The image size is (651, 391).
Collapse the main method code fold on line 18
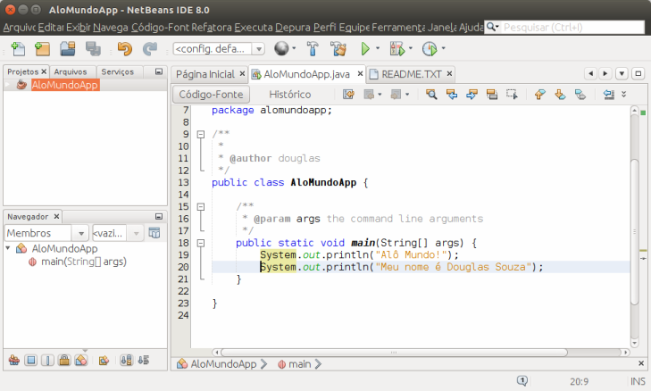pos(201,243)
